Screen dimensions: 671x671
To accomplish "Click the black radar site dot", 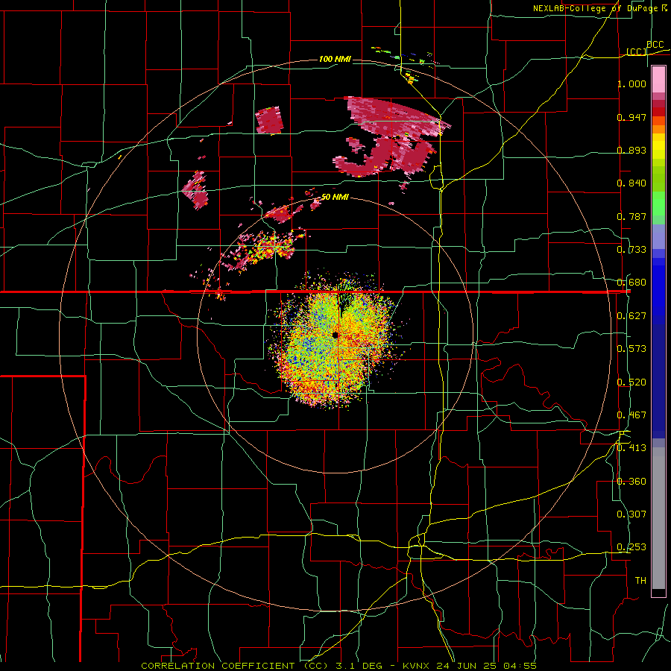I will pos(335,335).
